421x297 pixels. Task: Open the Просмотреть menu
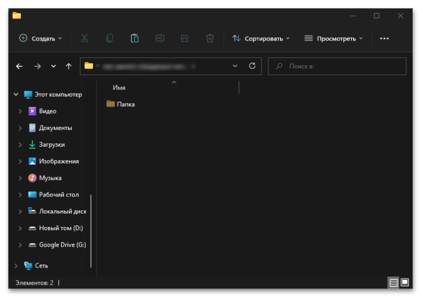(x=334, y=38)
